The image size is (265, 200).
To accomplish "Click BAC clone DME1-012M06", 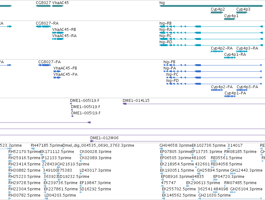I will [x=177, y=141].
